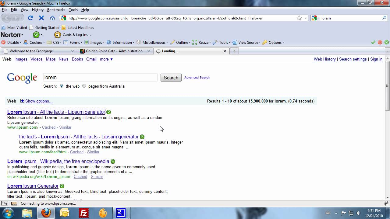Select 'the web' search radio button
Viewport: 390px width, 219px height.
point(62,86)
